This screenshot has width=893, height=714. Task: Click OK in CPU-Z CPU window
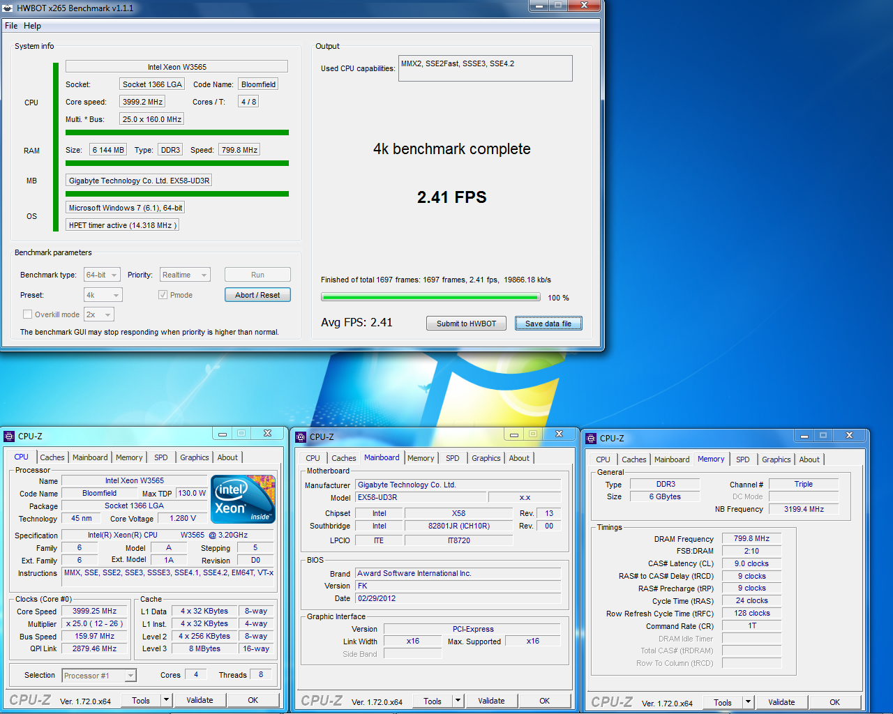(x=253, y=700)
